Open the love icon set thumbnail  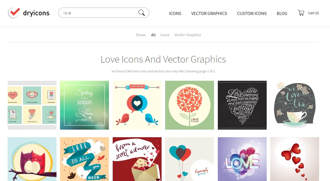32,105
